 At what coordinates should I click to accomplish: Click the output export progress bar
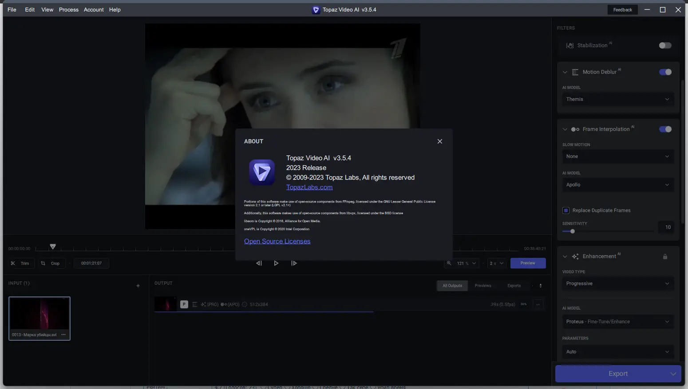tap(264, 312)
